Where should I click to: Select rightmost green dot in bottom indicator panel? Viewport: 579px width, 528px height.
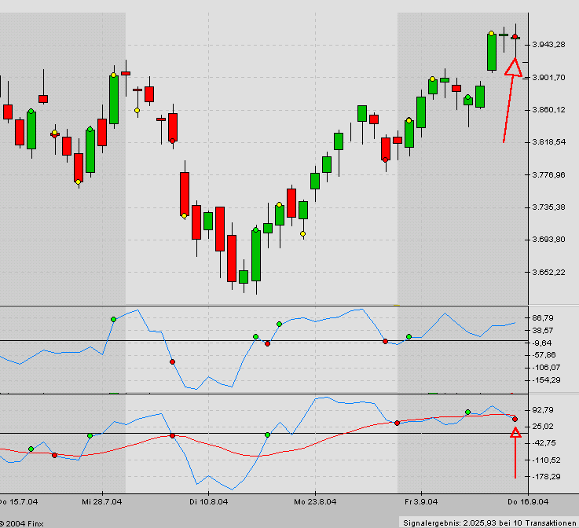(467, 412)
